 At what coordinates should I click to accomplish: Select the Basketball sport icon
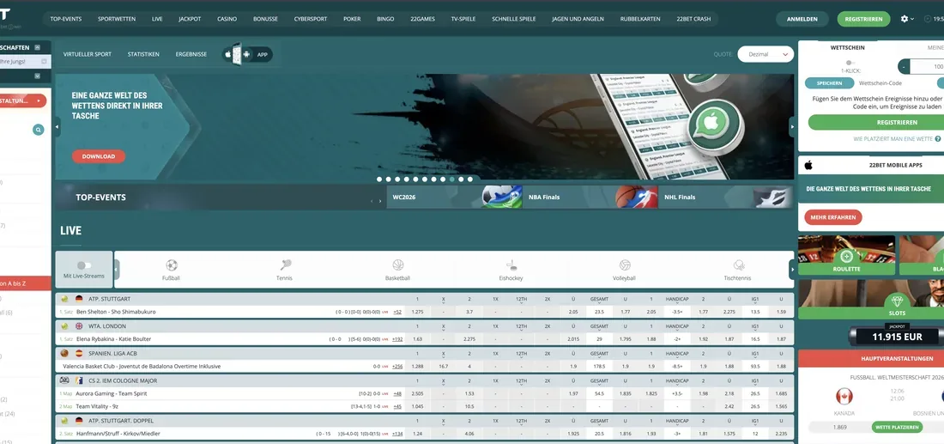tap(398, 265)
